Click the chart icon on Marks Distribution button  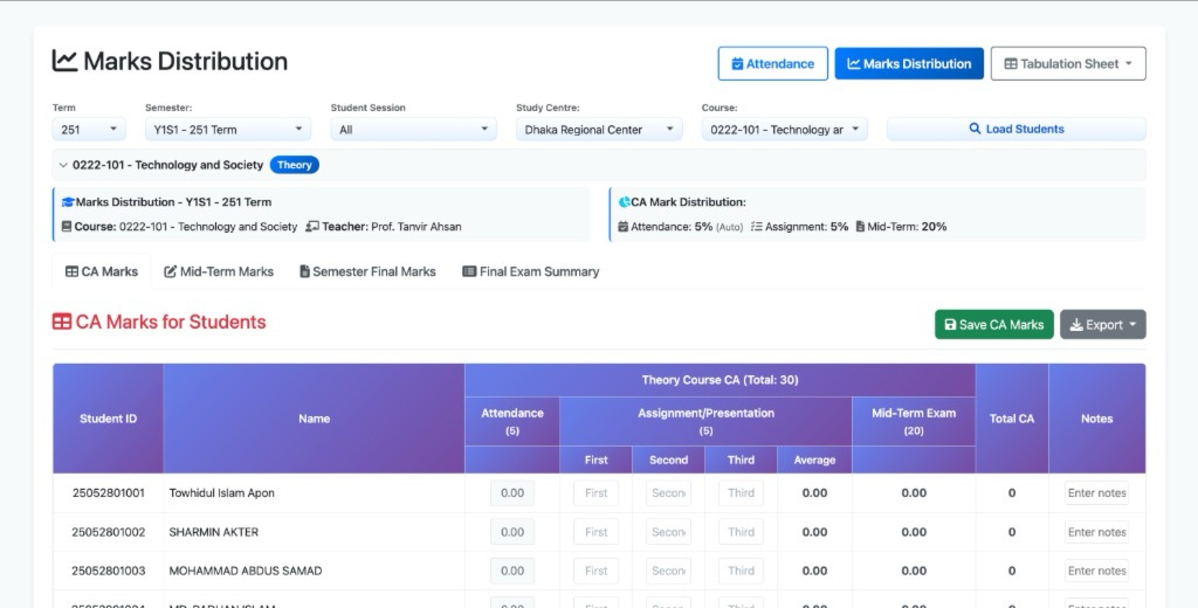coord(853,64)
